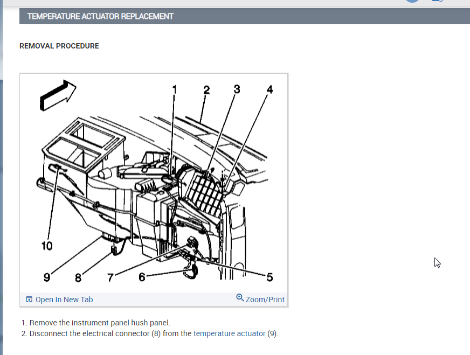The height and width of the screenshot is (355, 470).
Task: Open the diagram in a new tab link
Action: point(64,300)
